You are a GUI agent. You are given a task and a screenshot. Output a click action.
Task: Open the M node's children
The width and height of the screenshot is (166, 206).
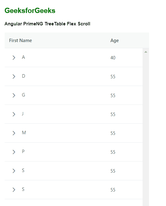tap(14, 133)
